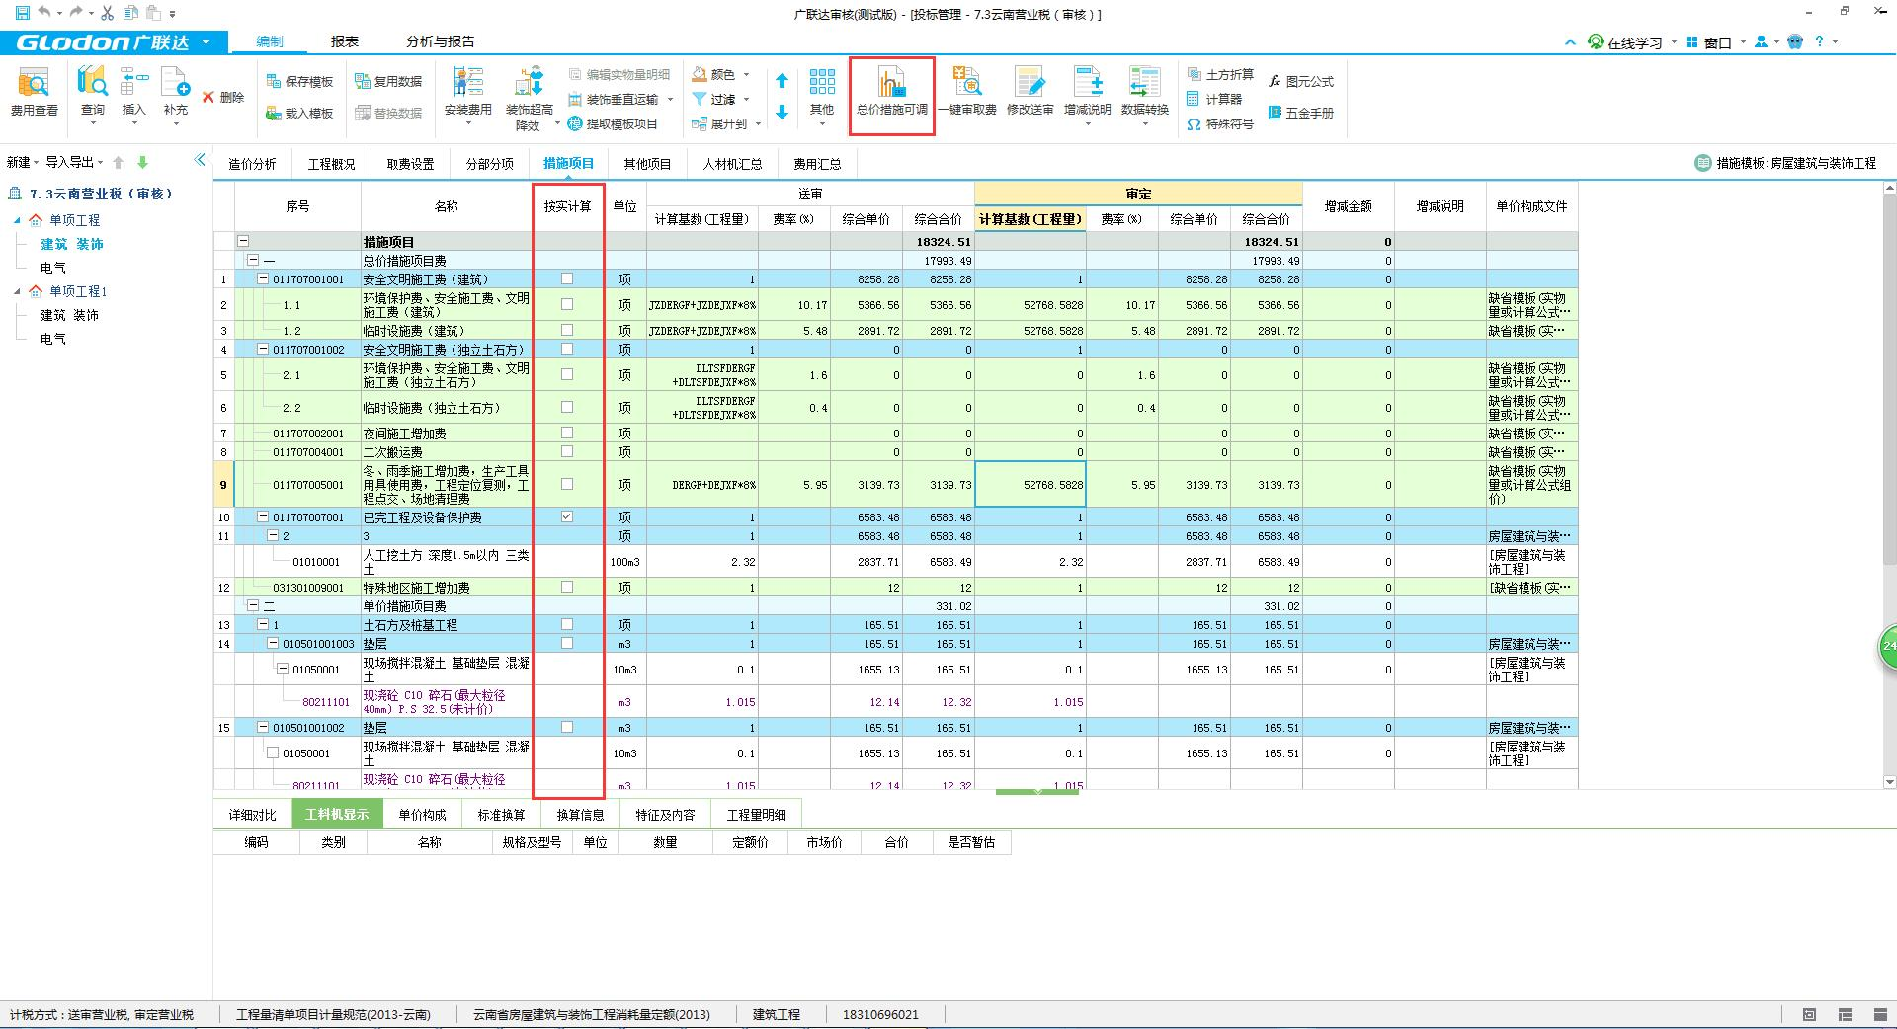The width and height of the screenshot is (1897, 1029).
Task: Open the 报表 ribbon tab
Action: 344,41
